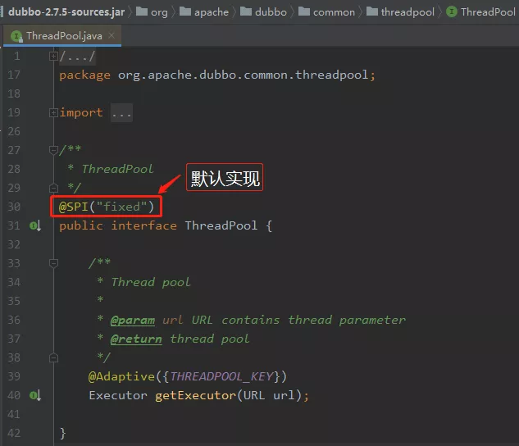Screen dimensions: 519x446
Task: Click the import keyword on line 19
Action: 81,113
